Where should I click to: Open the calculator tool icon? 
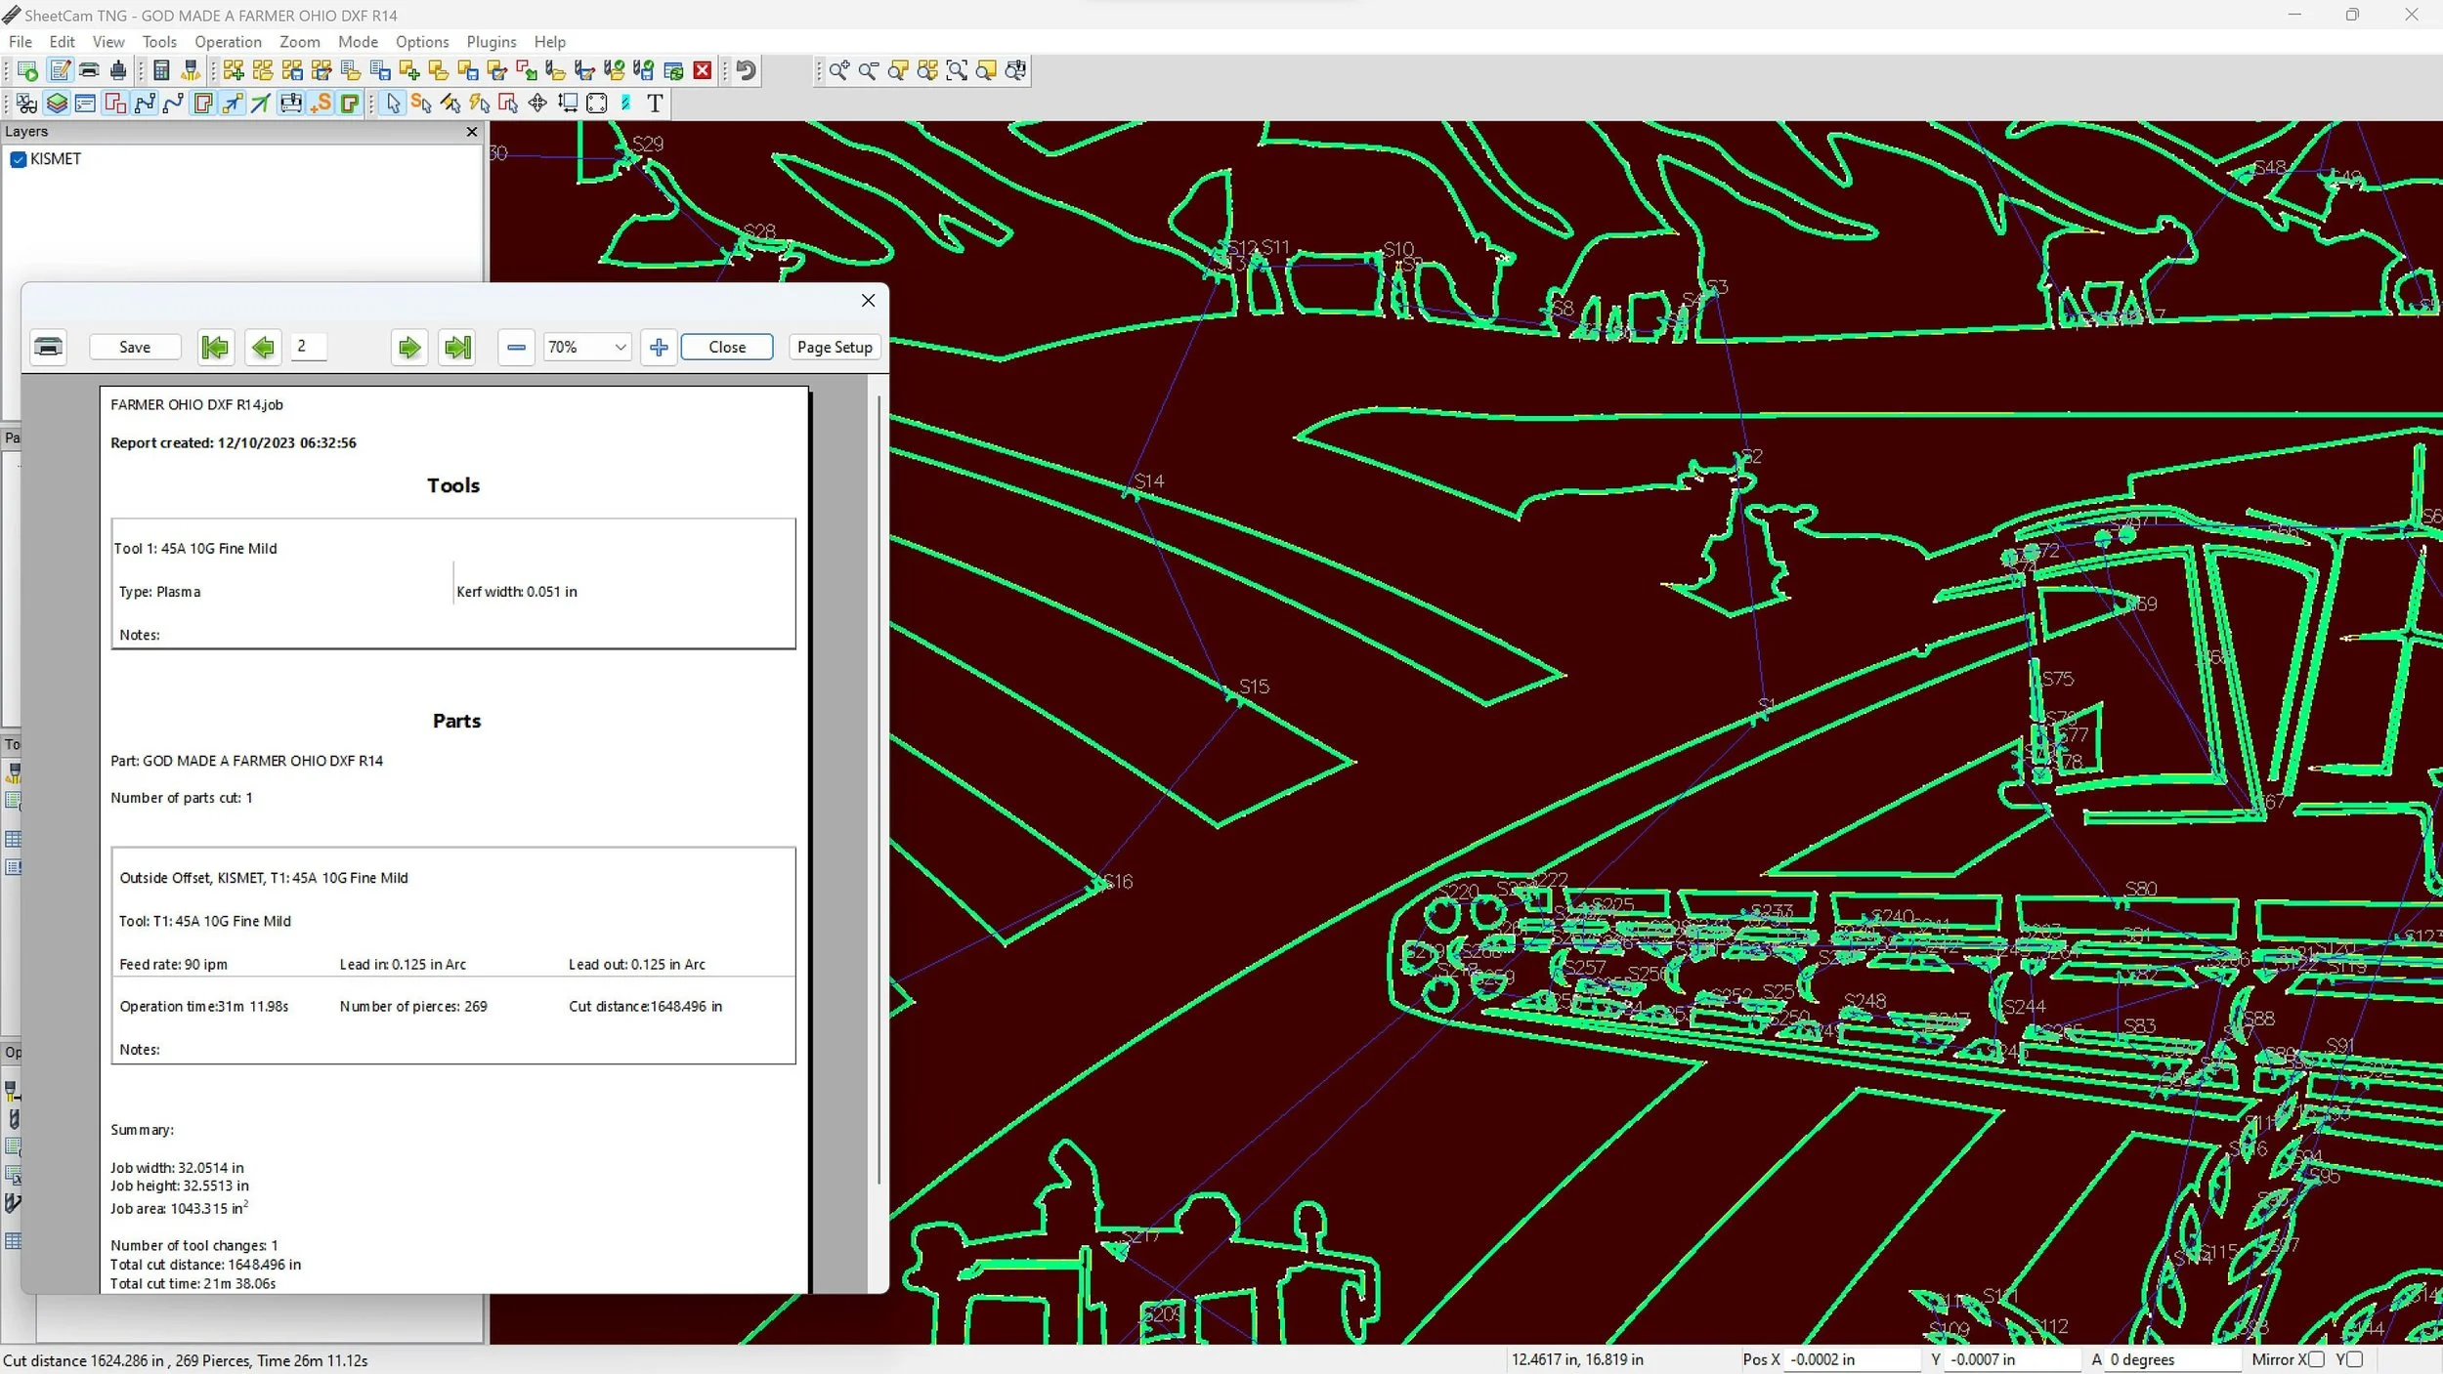pos(162,70)
